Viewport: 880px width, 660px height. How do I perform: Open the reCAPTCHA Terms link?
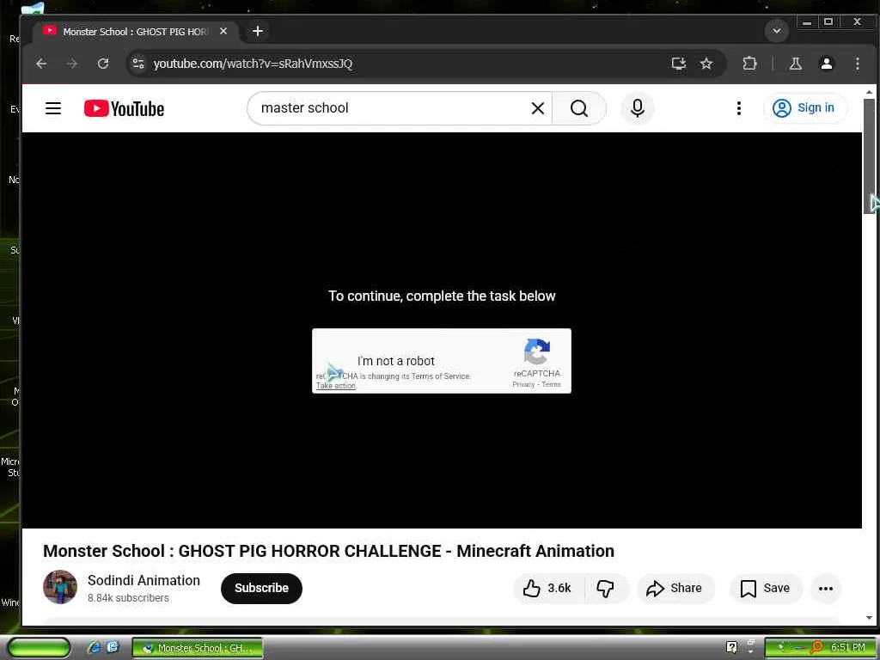pyautogui.click(x=551, y=384)
